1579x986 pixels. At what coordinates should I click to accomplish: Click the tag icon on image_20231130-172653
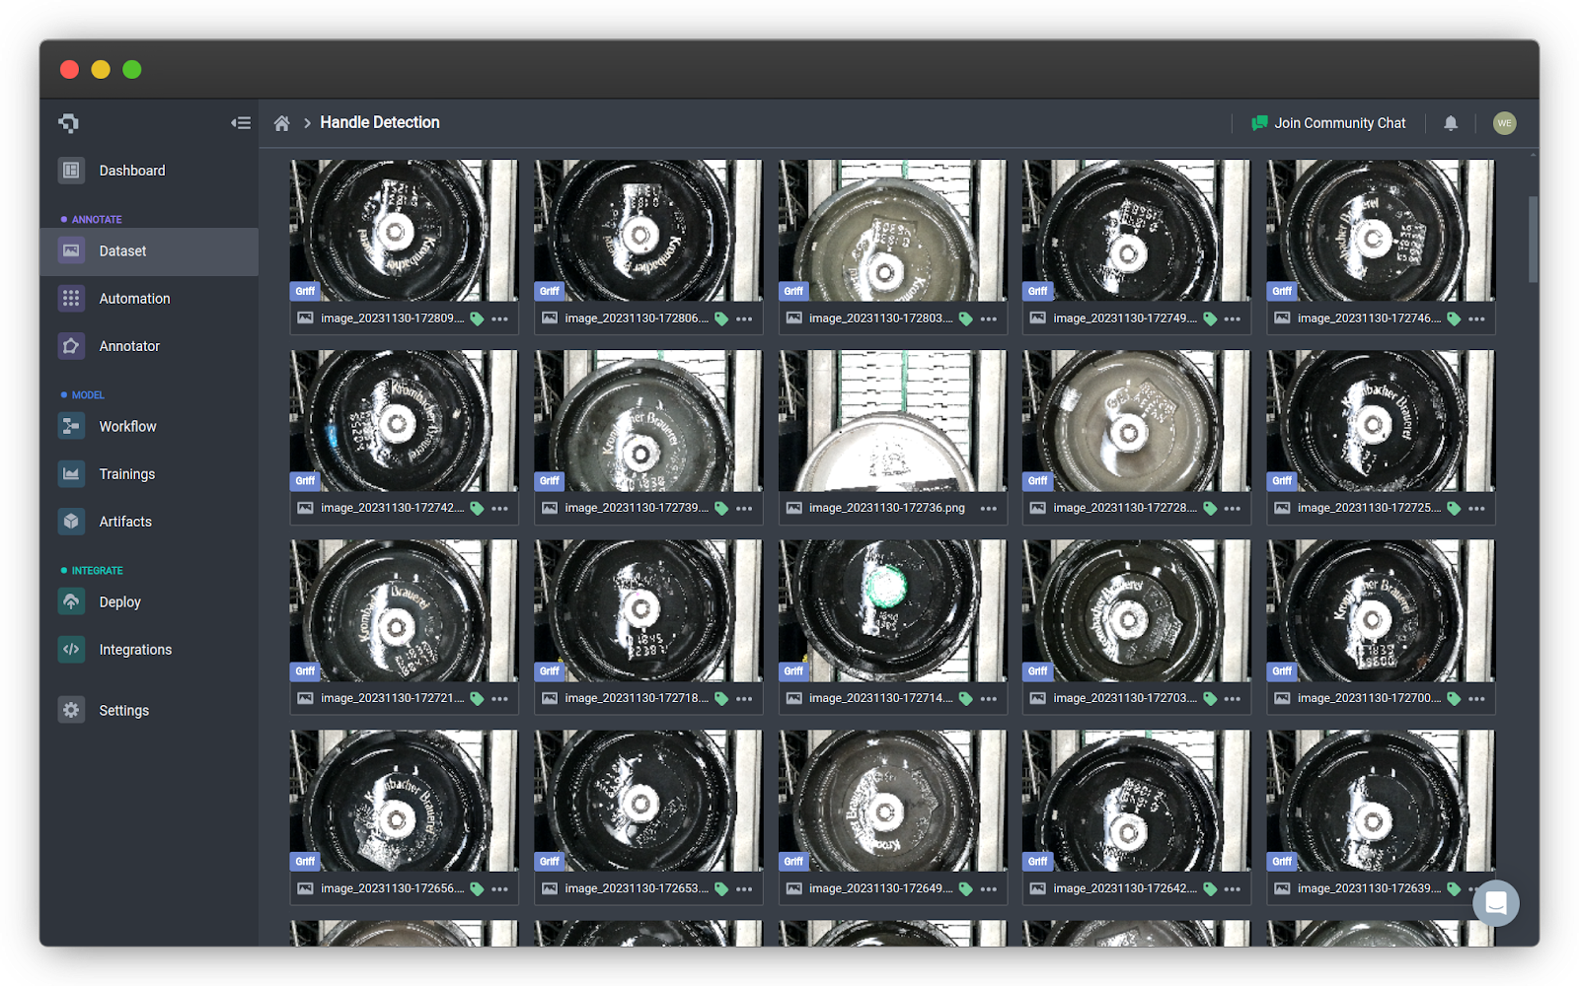(x=720, y=887)
